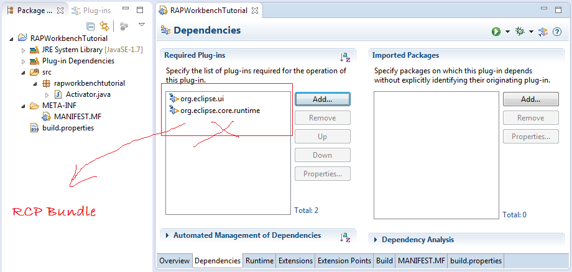Open the help question mark icon
Image resolution: width=572 pixels, height=272 pixels.
coord(556,32)
